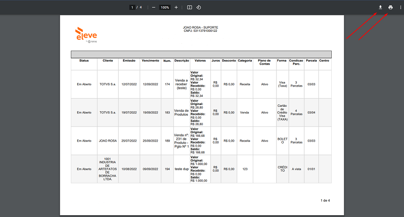Viewport: 404px width, 217px height.
Task: Select "Venda a receber (teste)" description
Action: 181,84
